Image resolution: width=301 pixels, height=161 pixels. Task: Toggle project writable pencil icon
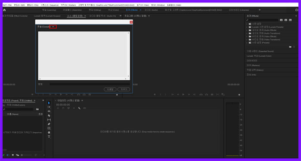click(x=3, y=155)
